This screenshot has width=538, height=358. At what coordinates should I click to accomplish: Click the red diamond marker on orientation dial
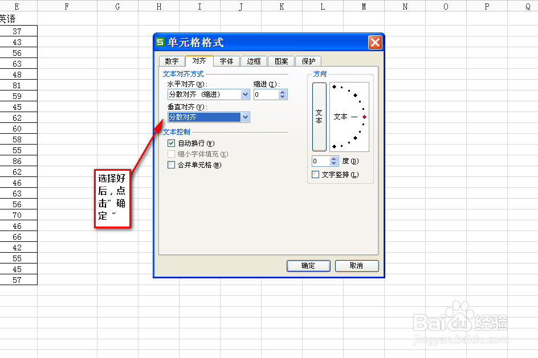click(x=364, y=117)
